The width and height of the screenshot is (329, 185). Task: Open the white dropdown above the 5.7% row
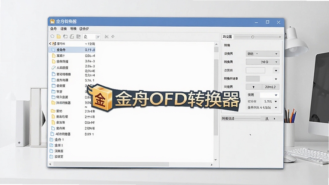click(x=269, y=95)
